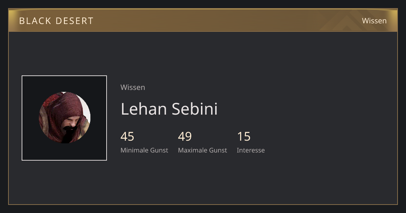The height and width of the screenshot is (213, 406).
Task: Click the BLACK DESERT header title
Action: coord(56,21)
